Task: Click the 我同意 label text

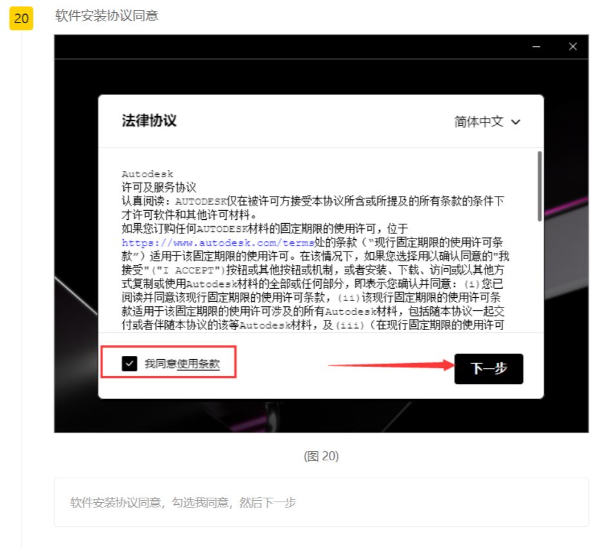Action: click(160, 364)
